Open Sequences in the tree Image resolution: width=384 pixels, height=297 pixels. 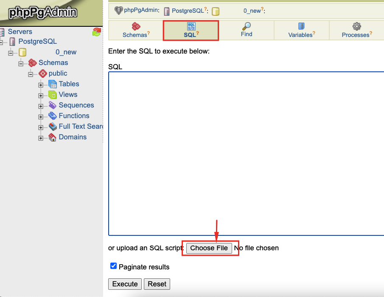(76, 105)
